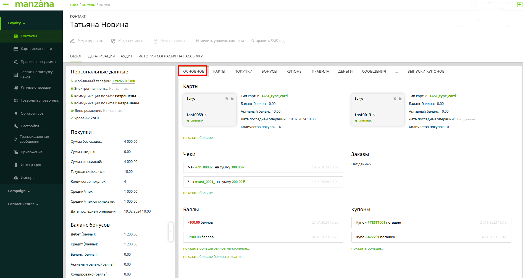Open the КУПОНЫ tab

coord(294,72)
